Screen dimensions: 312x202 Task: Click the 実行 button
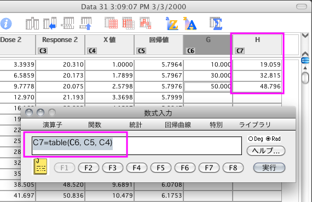[x=269, y=168]
